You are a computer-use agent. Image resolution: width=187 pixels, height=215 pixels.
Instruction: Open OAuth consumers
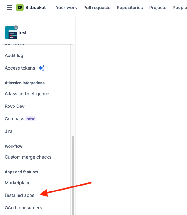[23, 208]
